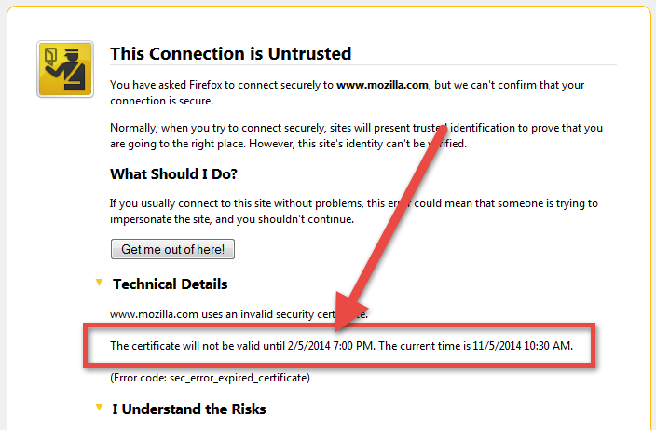This screenshot has width=656, height=430.
Task: Click the current time 11/5/2014 10:30 AM
Action: click(x=522, y=346)
